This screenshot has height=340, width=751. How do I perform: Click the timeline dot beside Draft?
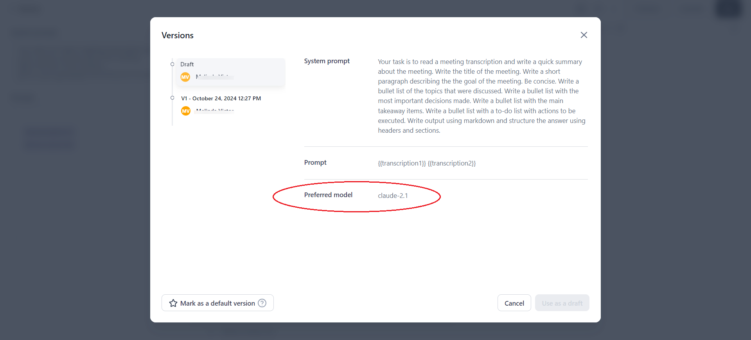172,64
